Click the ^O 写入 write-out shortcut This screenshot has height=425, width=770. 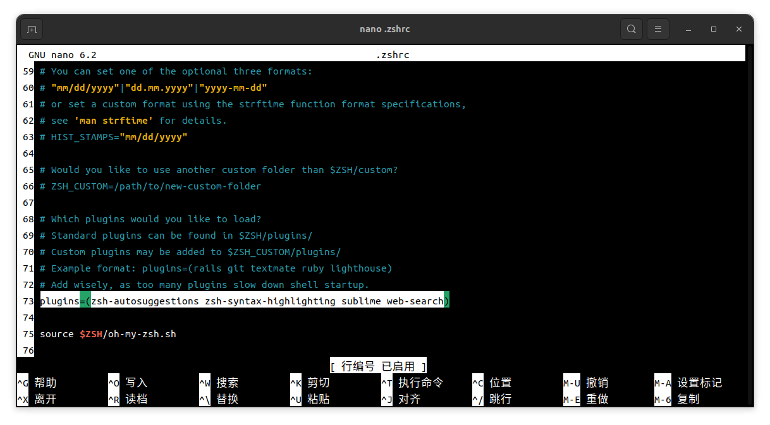point(128,383)
